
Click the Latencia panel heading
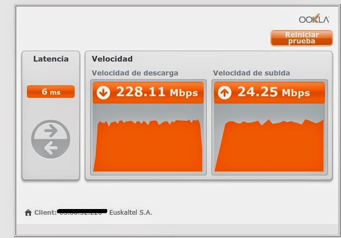pyautogui.click(x=51, y=59)
